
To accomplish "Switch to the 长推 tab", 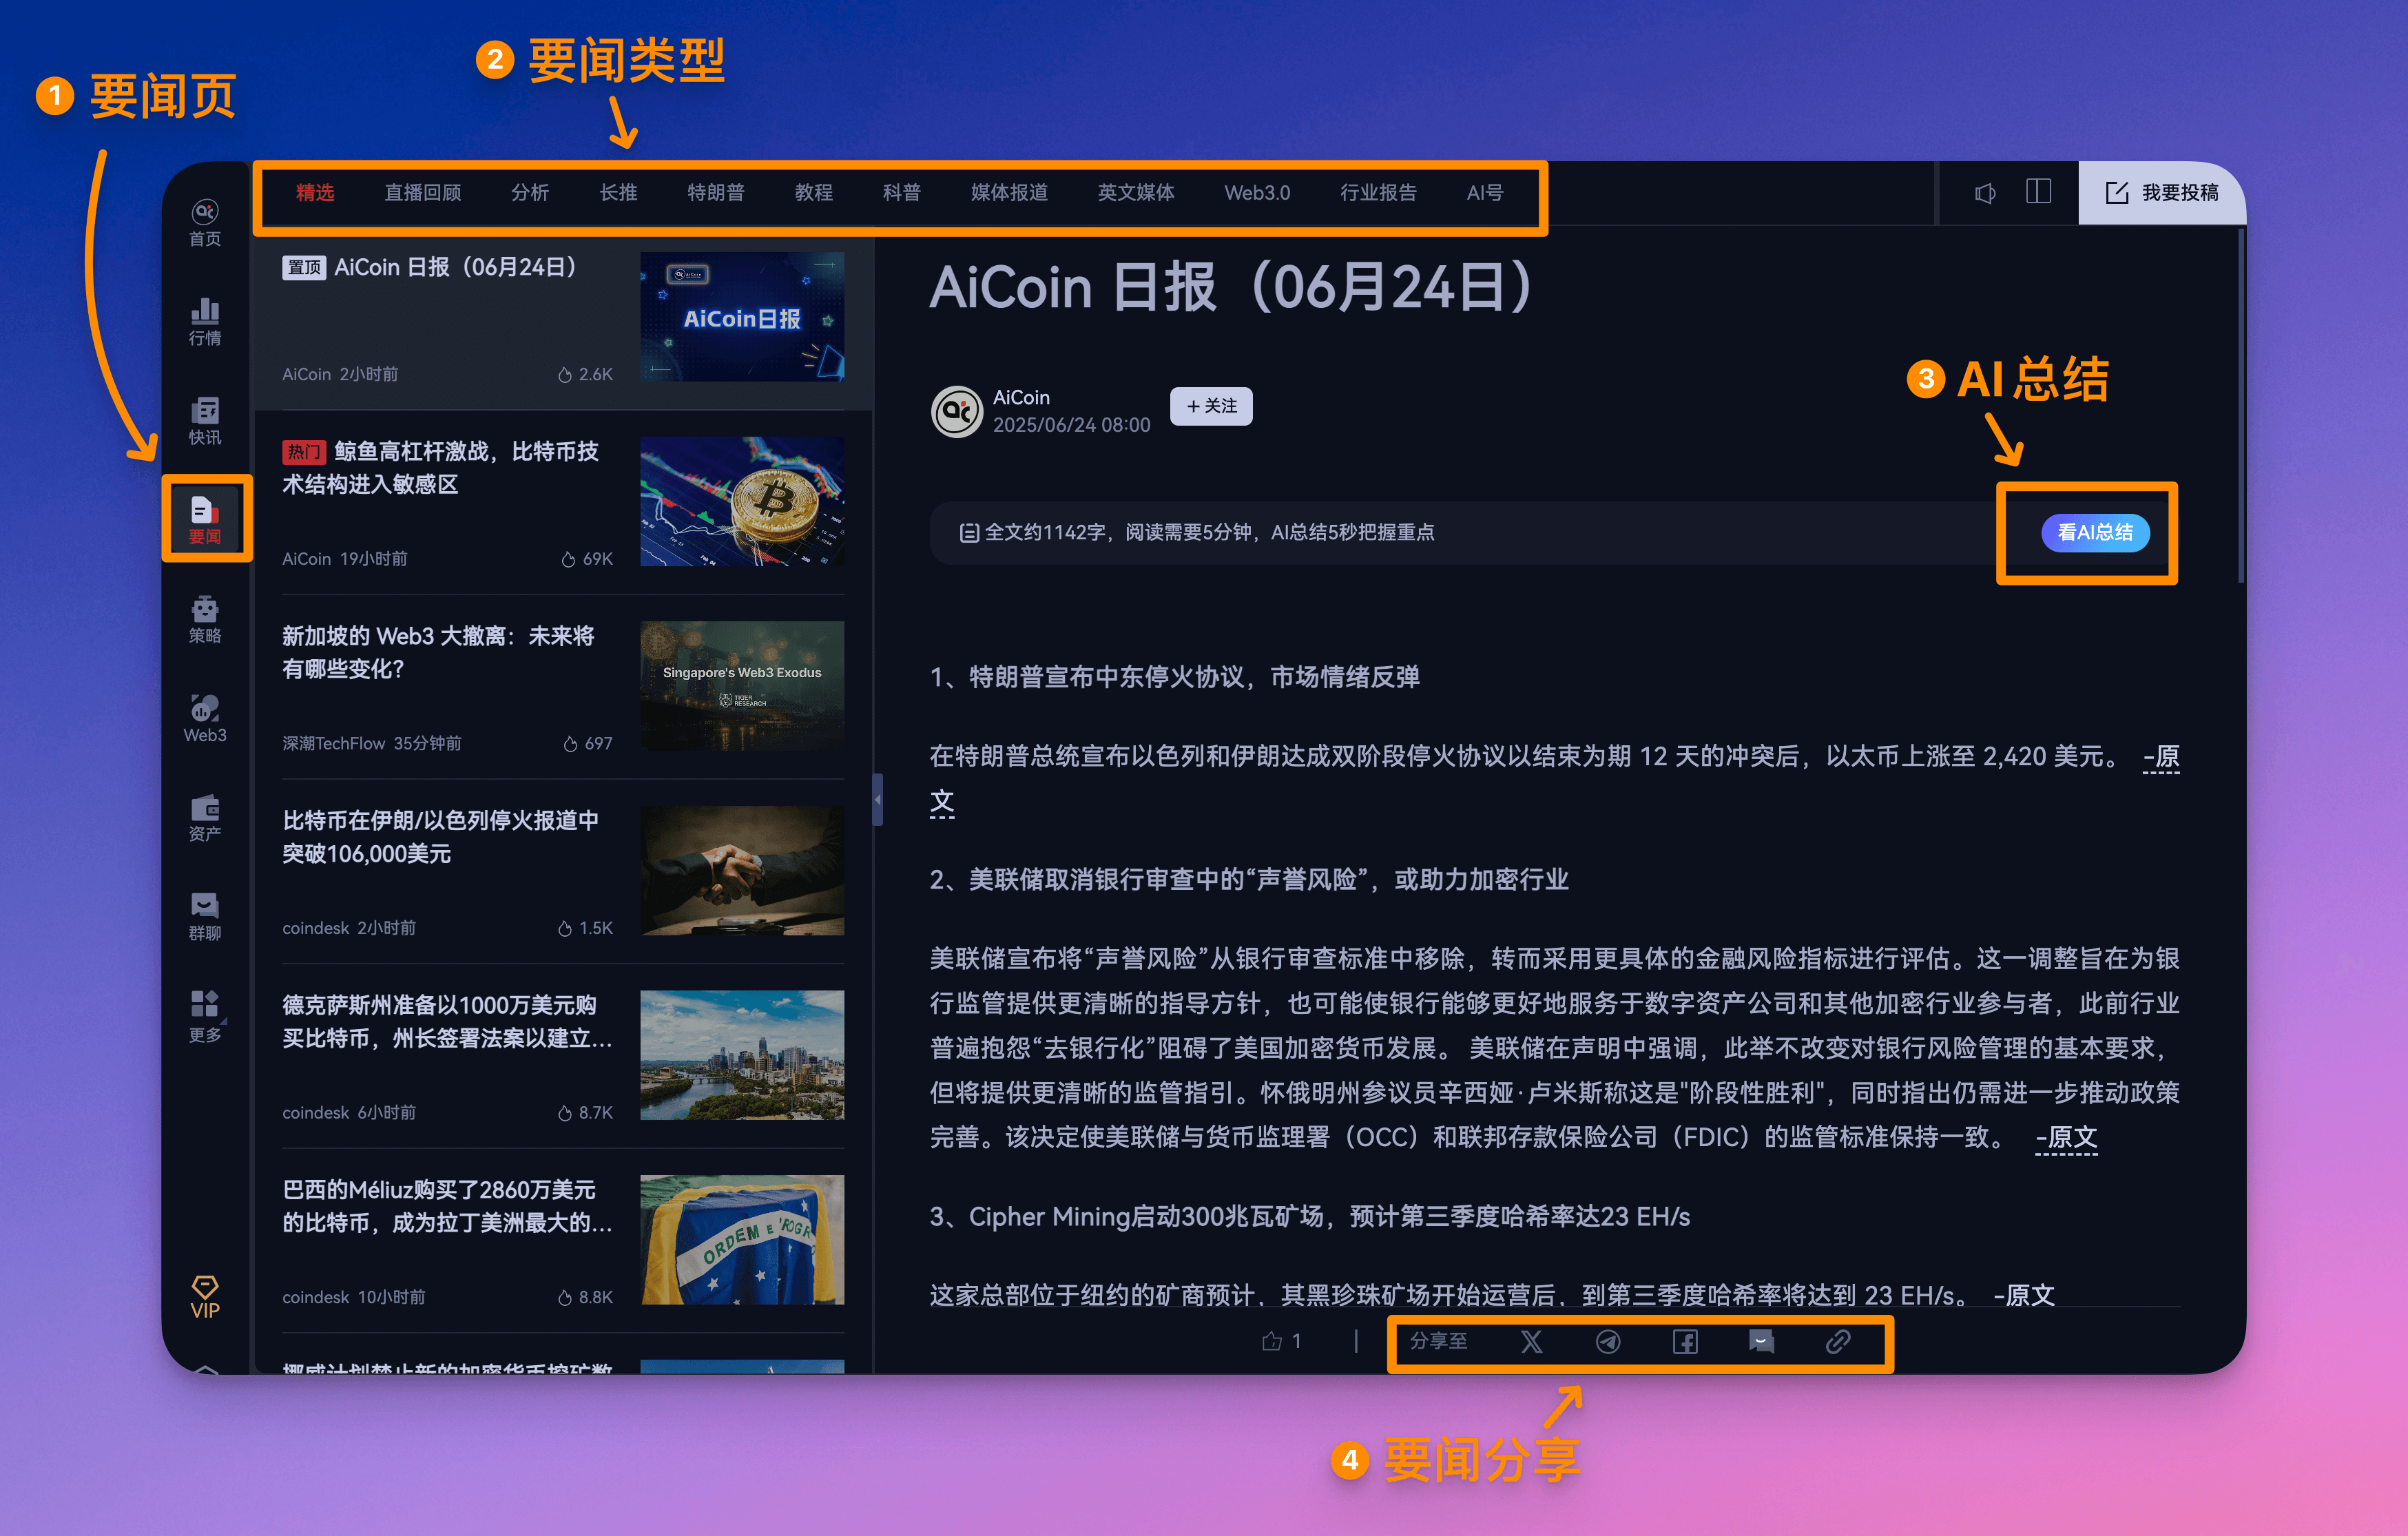I will click(618, 193).
